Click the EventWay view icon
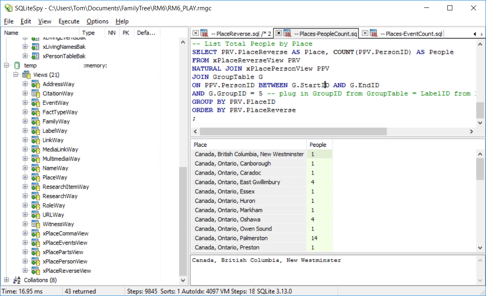Viewport: 486px width, 296px height. point(36,103)
